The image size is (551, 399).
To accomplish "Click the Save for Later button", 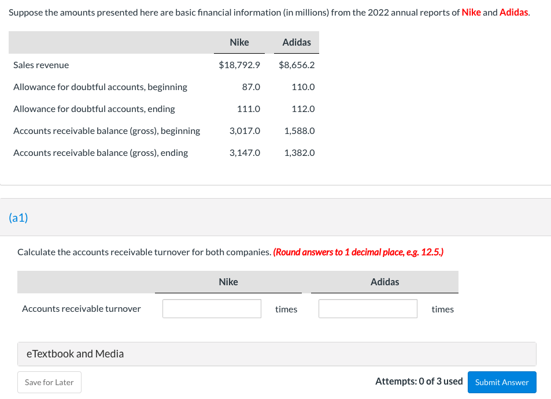I will pos(49,382).
